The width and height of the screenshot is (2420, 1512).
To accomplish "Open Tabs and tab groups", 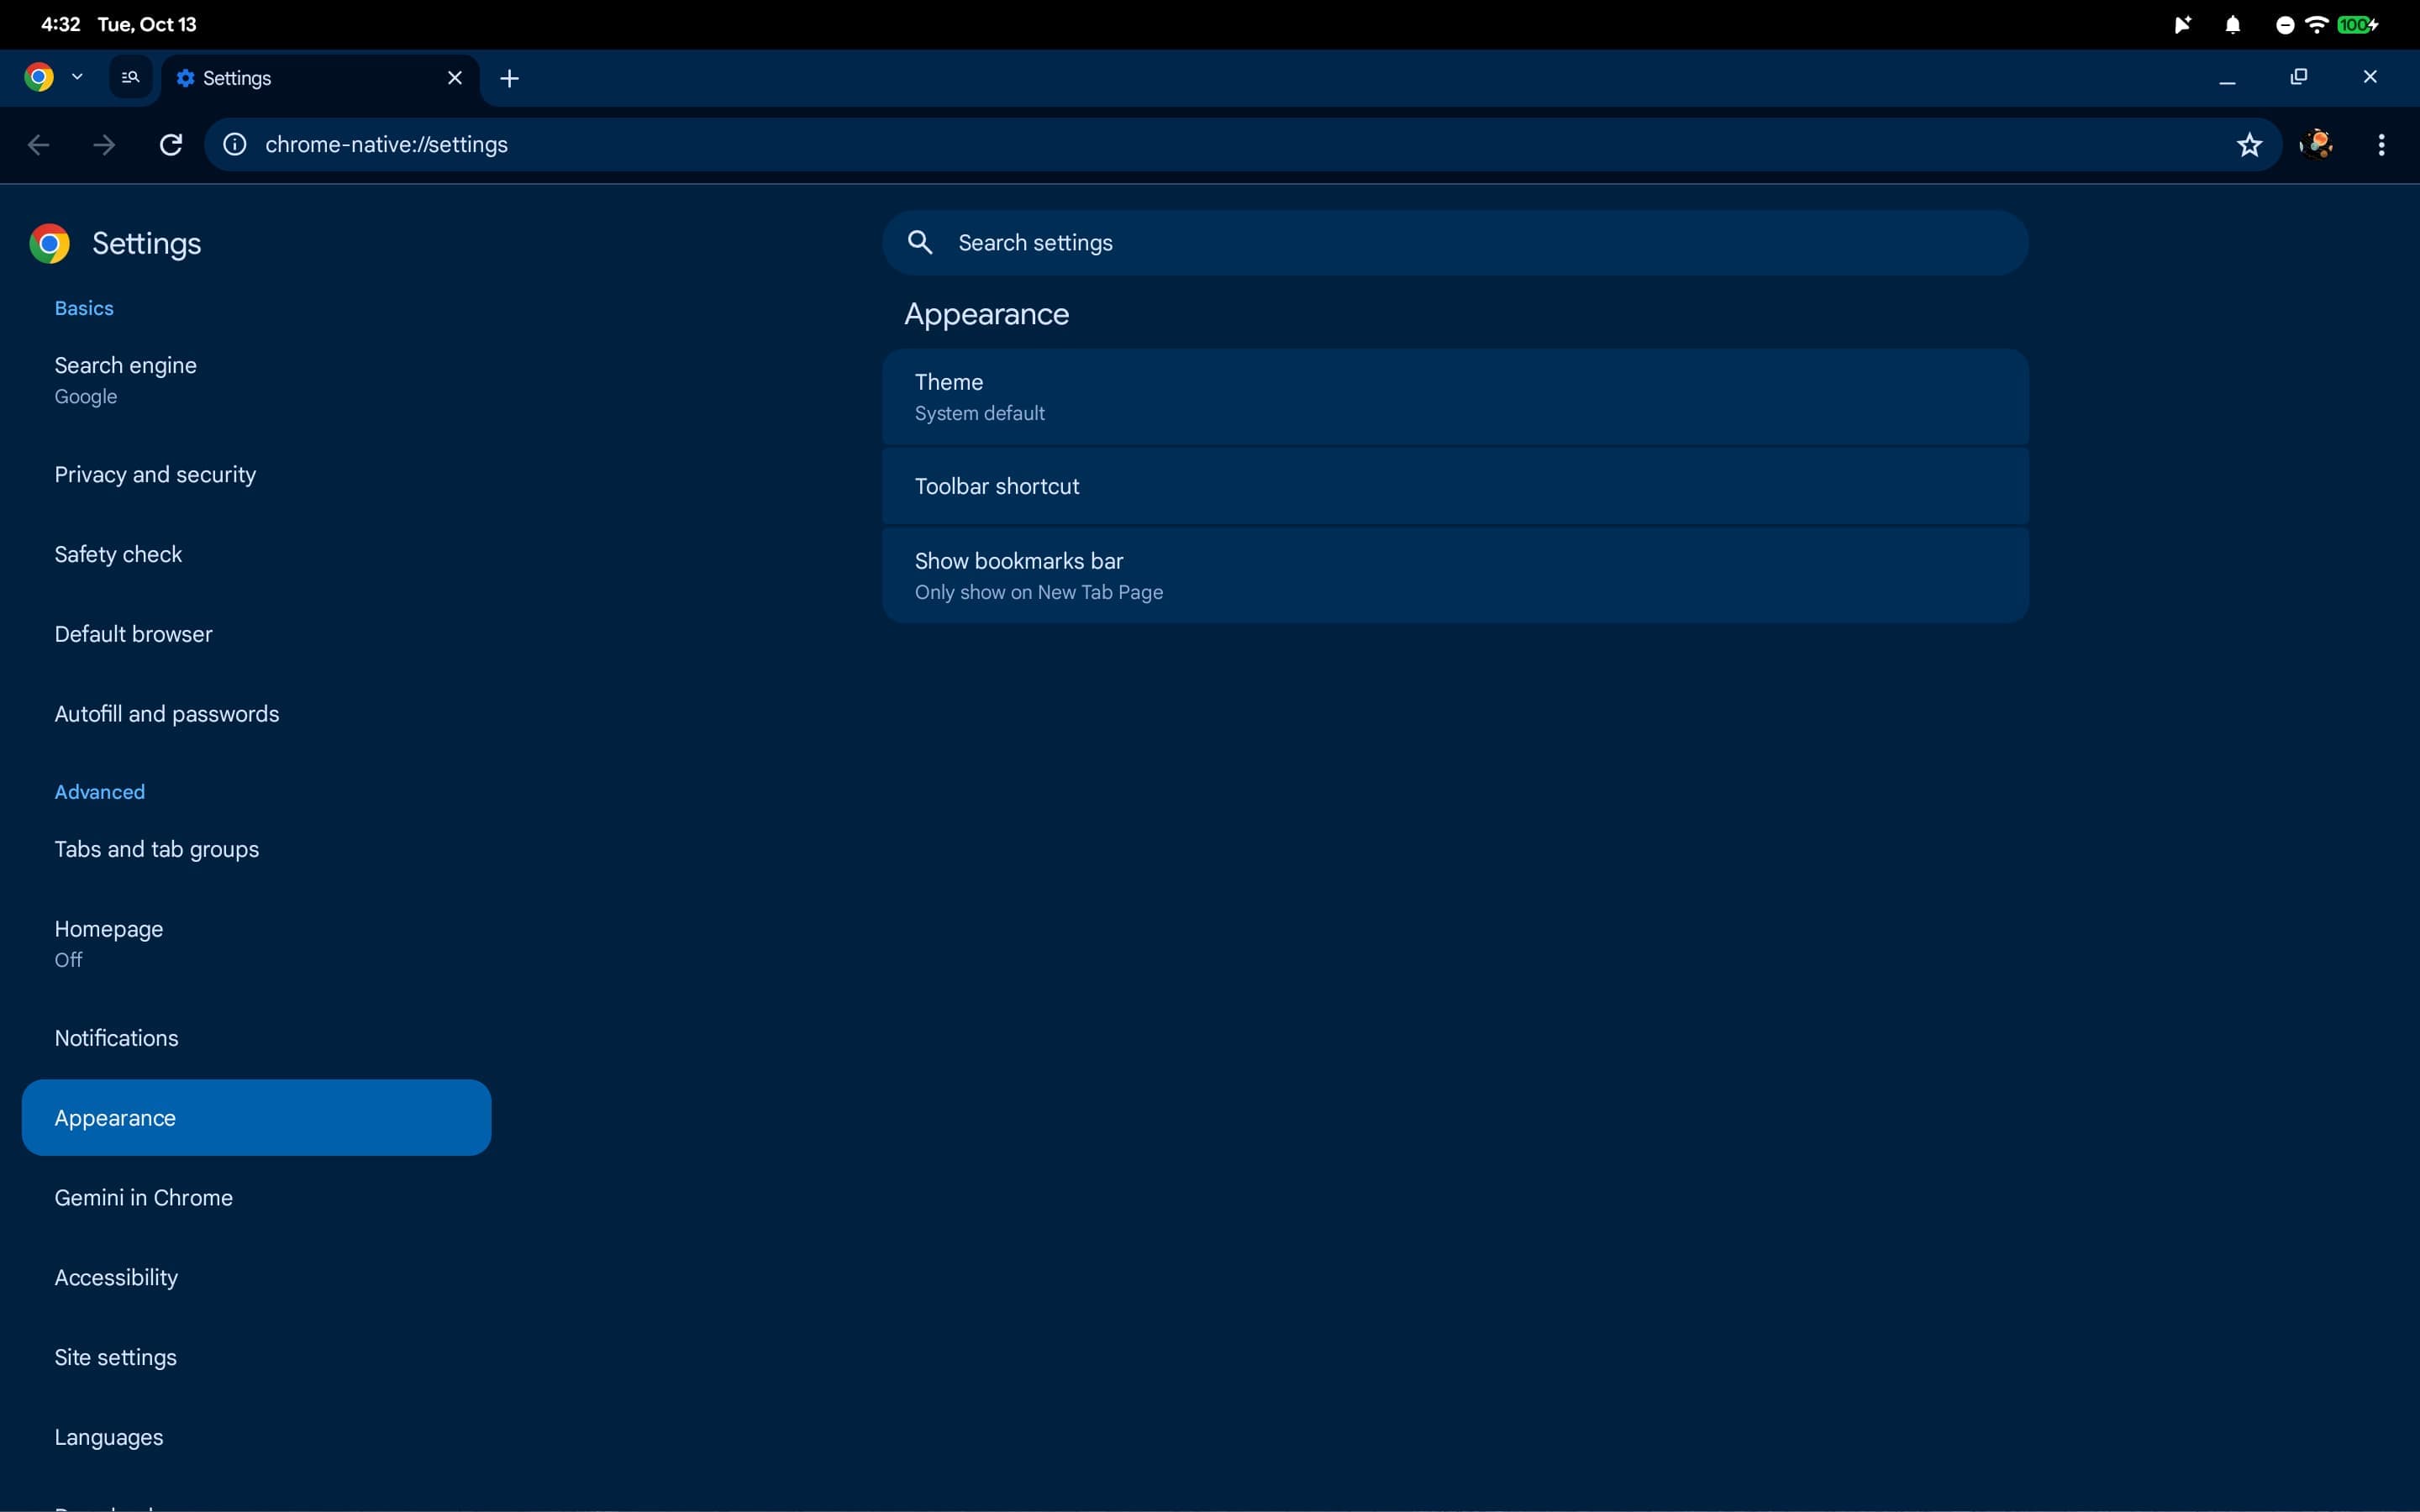I will (256, 849).
